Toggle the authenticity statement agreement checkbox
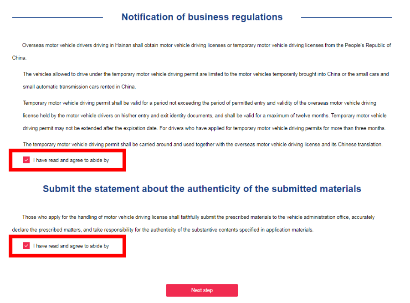 point(26,246)
